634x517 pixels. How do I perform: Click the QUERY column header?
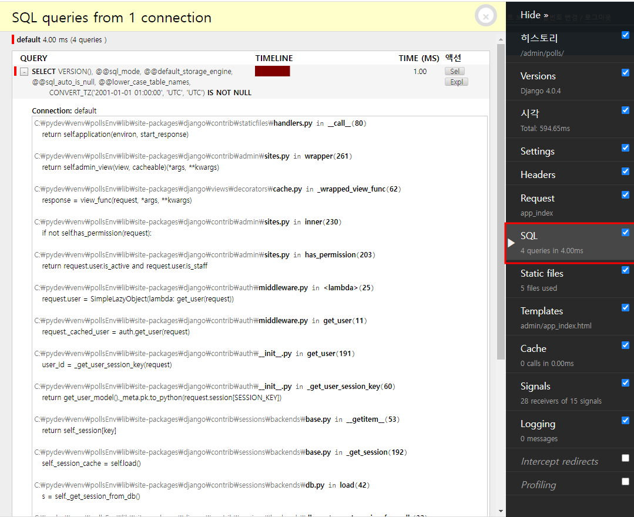33,58
